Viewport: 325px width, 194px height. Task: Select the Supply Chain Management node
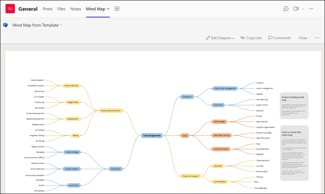coord(225,88)
